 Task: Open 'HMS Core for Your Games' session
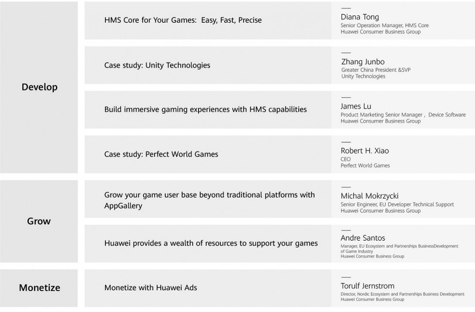coord(183,20)
